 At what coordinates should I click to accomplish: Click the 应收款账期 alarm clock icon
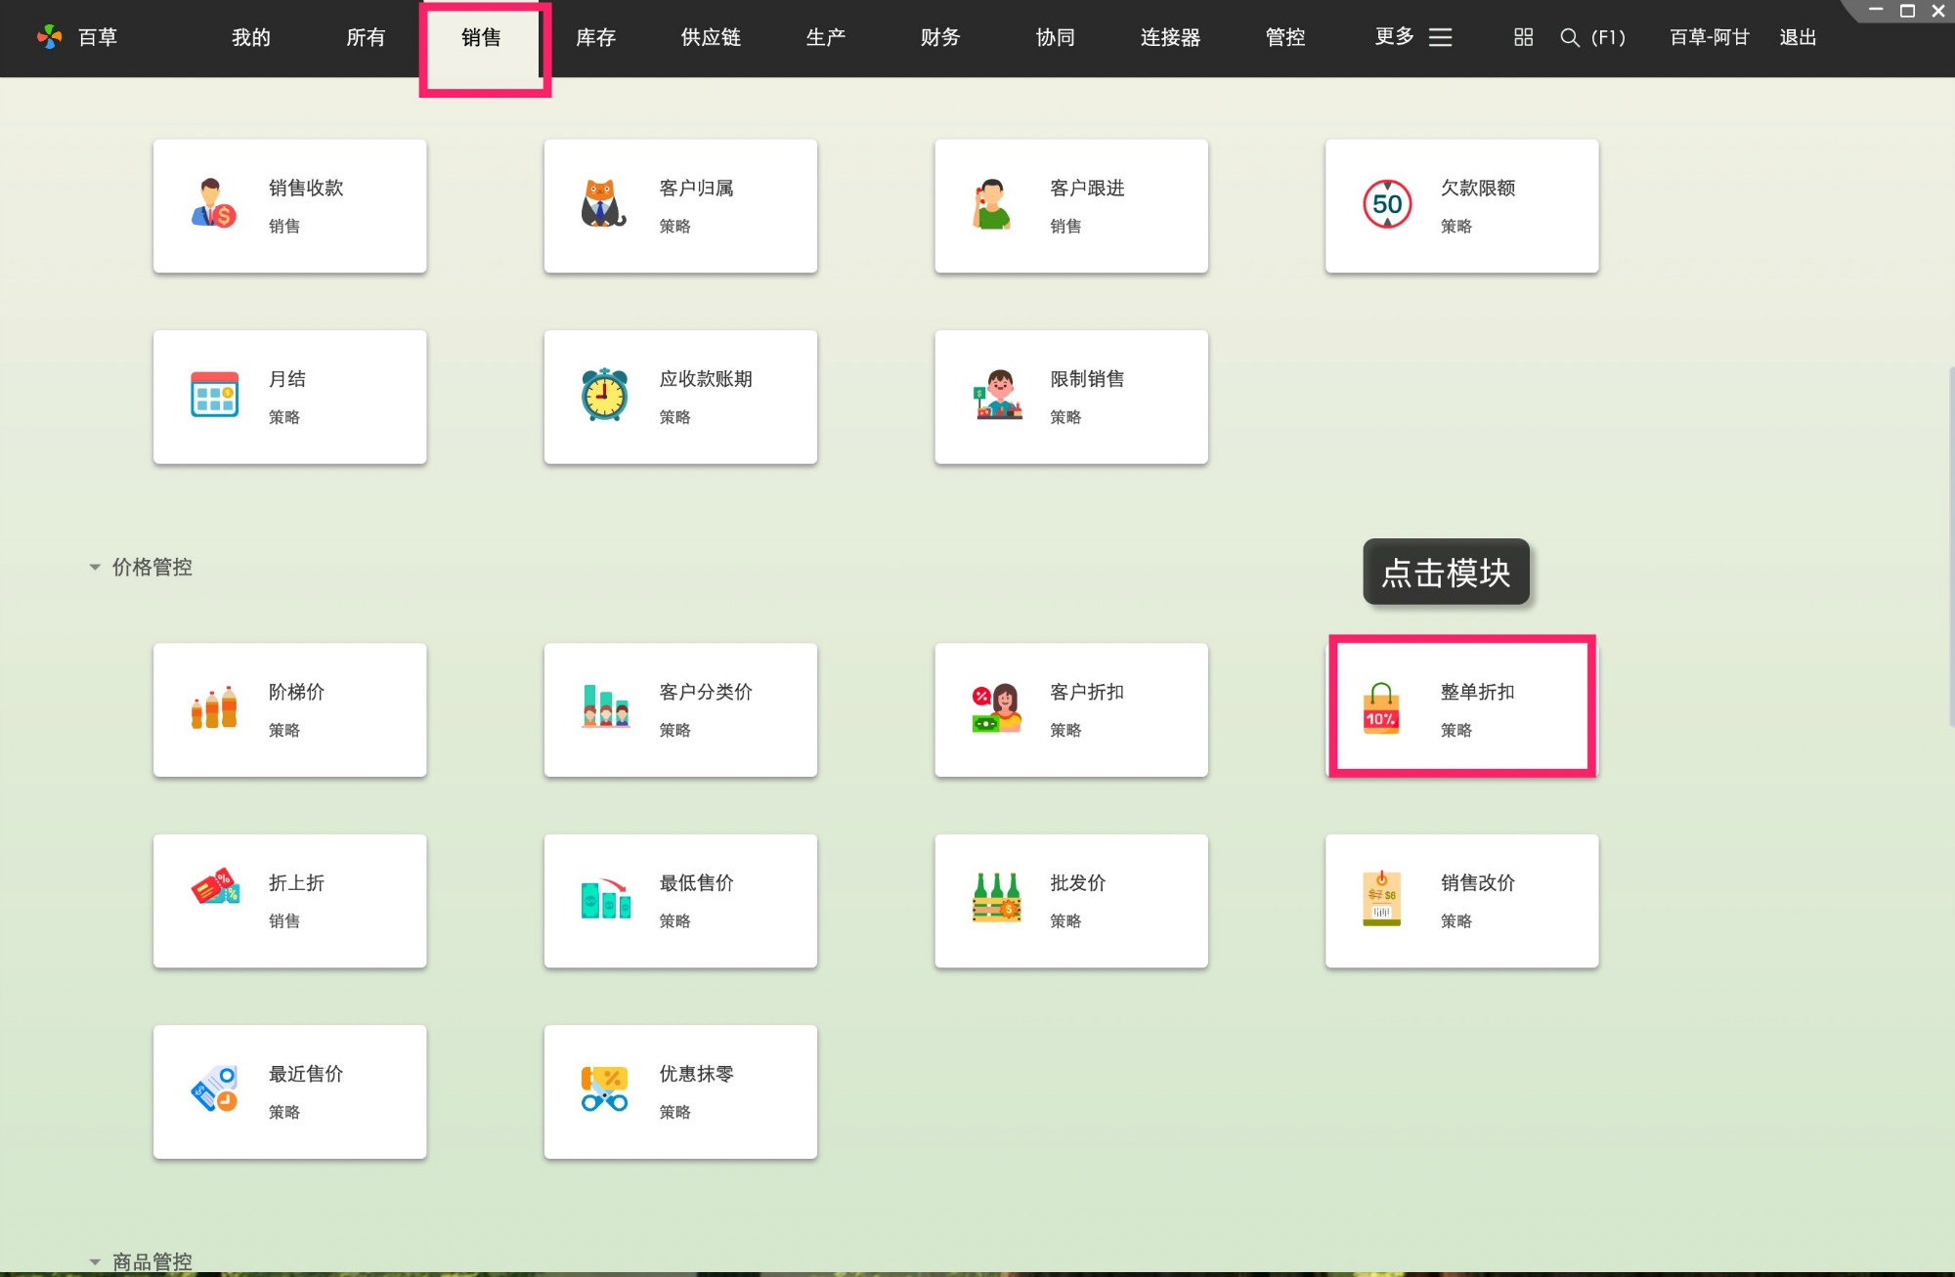tap(603, 395)
